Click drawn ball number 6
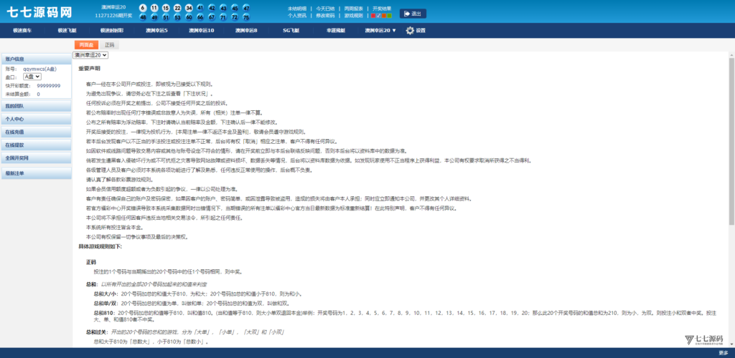This screenshot has width=735, height=358. tap(143, 9)
